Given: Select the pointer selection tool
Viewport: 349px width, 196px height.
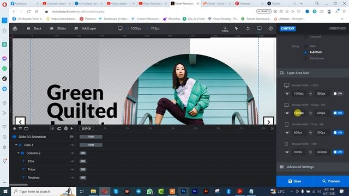Looking at the screenshot, I should 236,28.
